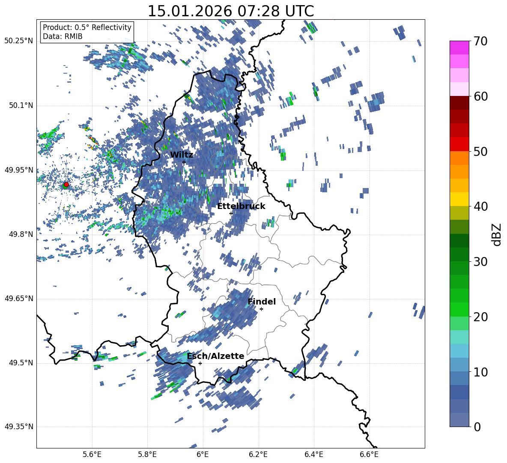Click the Ettelbruck station cross marker
Screen dimensions: 507x463
click(x=231, y=213)
